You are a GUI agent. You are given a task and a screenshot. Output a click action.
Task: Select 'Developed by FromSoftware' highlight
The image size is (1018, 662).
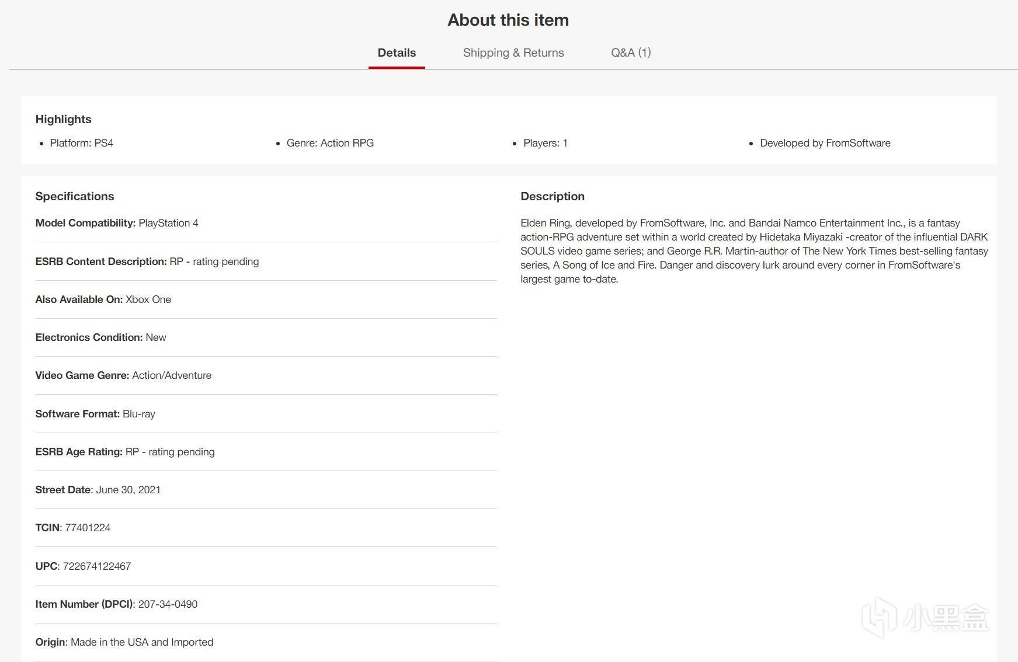coord(825,143)
